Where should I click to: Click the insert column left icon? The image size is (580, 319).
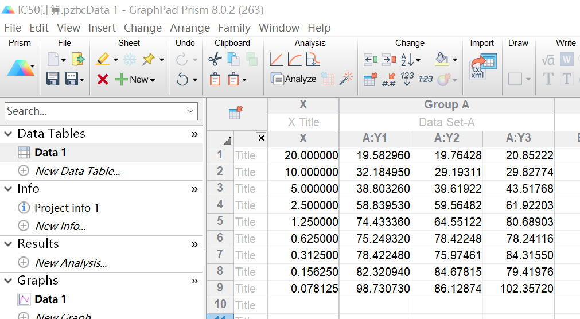[x=371, y=59]
